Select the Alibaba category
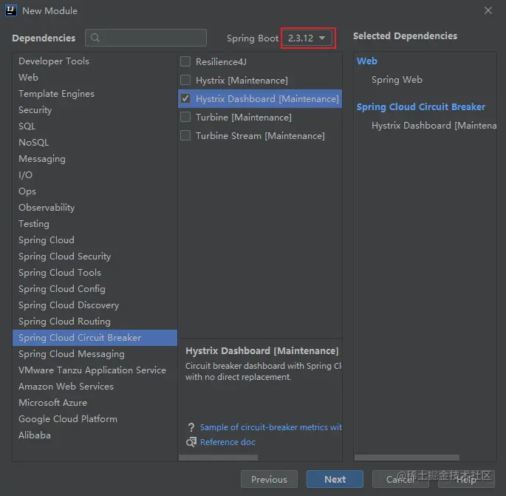Viewport: 506px width, 496px height. (x=95, y=435)
